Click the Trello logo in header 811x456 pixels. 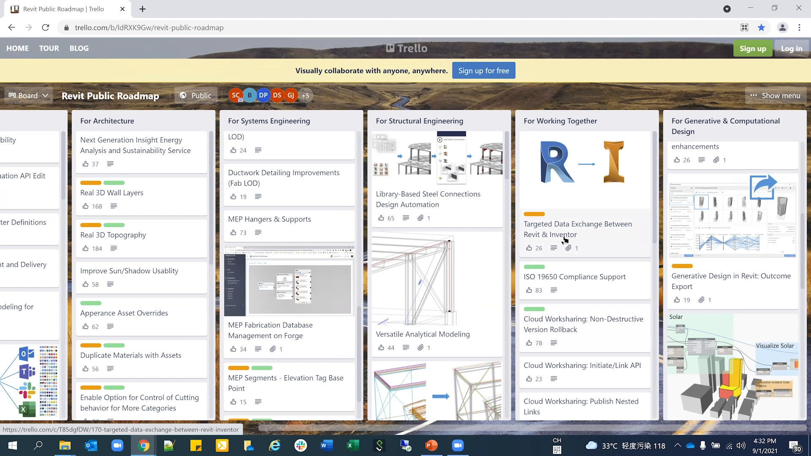(x=406, y=48)
